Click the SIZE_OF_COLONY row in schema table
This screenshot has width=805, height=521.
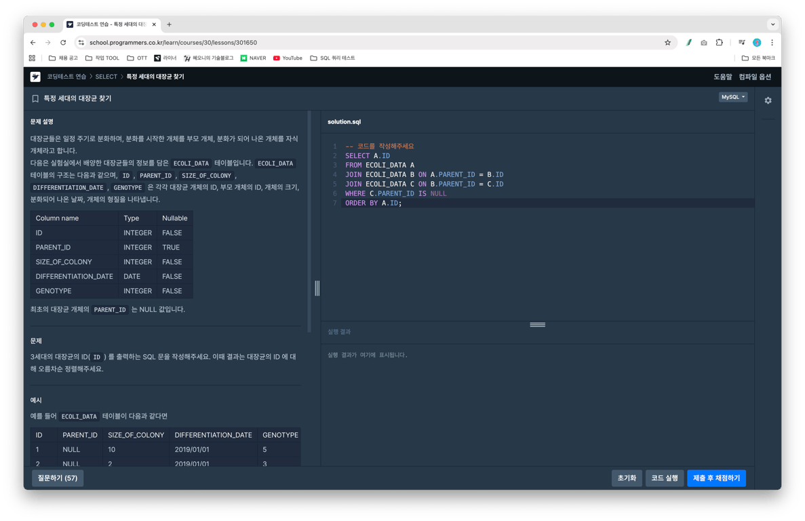pos(111,262)
